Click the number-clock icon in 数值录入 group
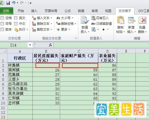 click(x=94, y=30)
